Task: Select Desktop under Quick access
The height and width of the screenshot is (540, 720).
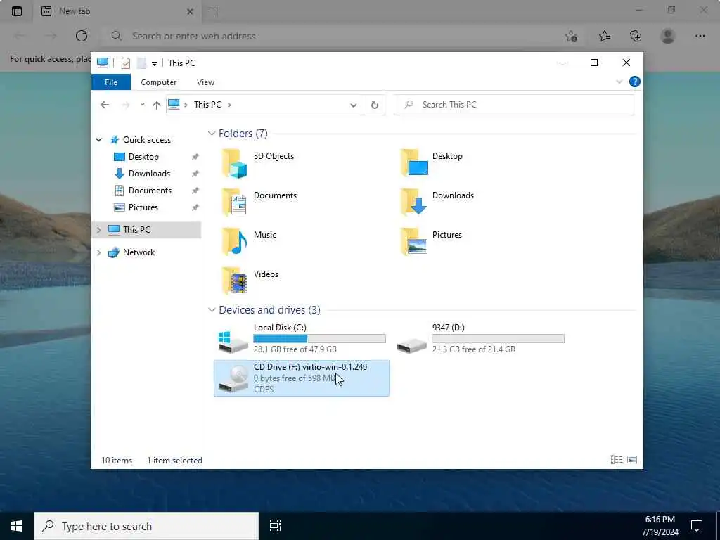Action: point(143,157)
